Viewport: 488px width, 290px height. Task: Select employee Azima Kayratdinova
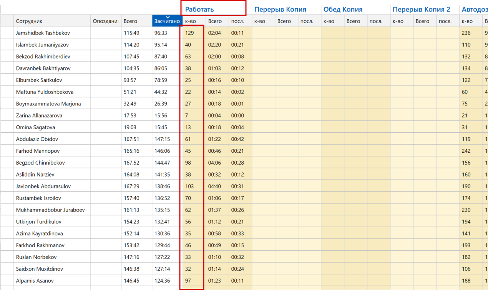point(40,233)
